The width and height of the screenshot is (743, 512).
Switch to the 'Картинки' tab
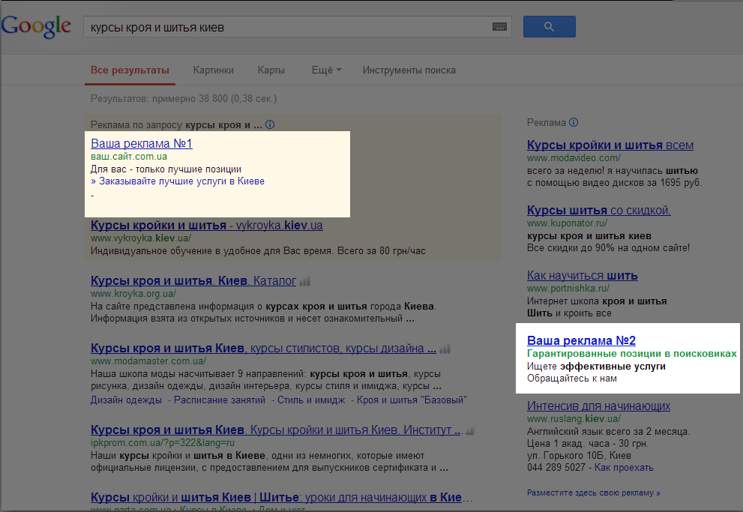pos(213,70)
